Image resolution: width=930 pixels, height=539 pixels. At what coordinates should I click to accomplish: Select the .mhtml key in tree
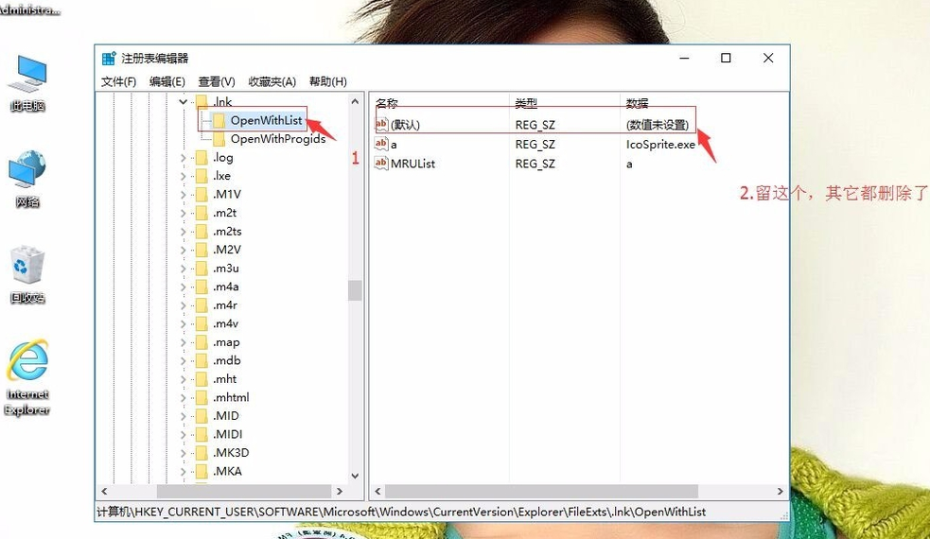[231, 397]
